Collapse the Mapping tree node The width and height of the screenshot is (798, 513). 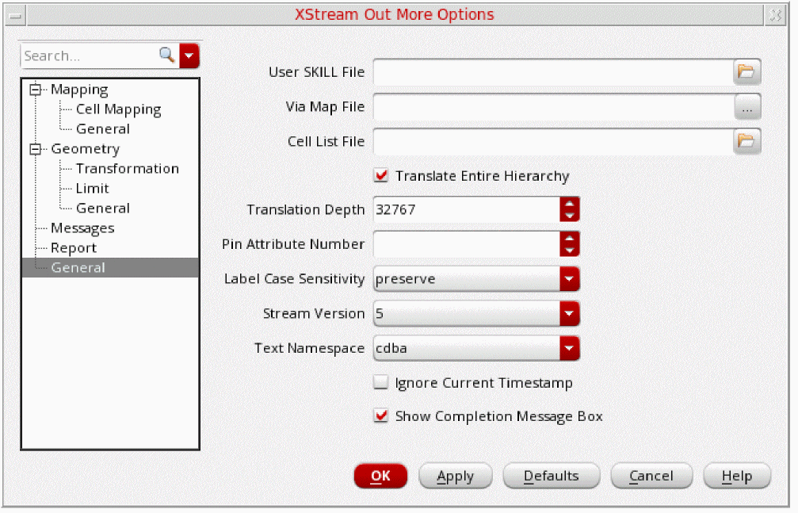coord(34,90)
